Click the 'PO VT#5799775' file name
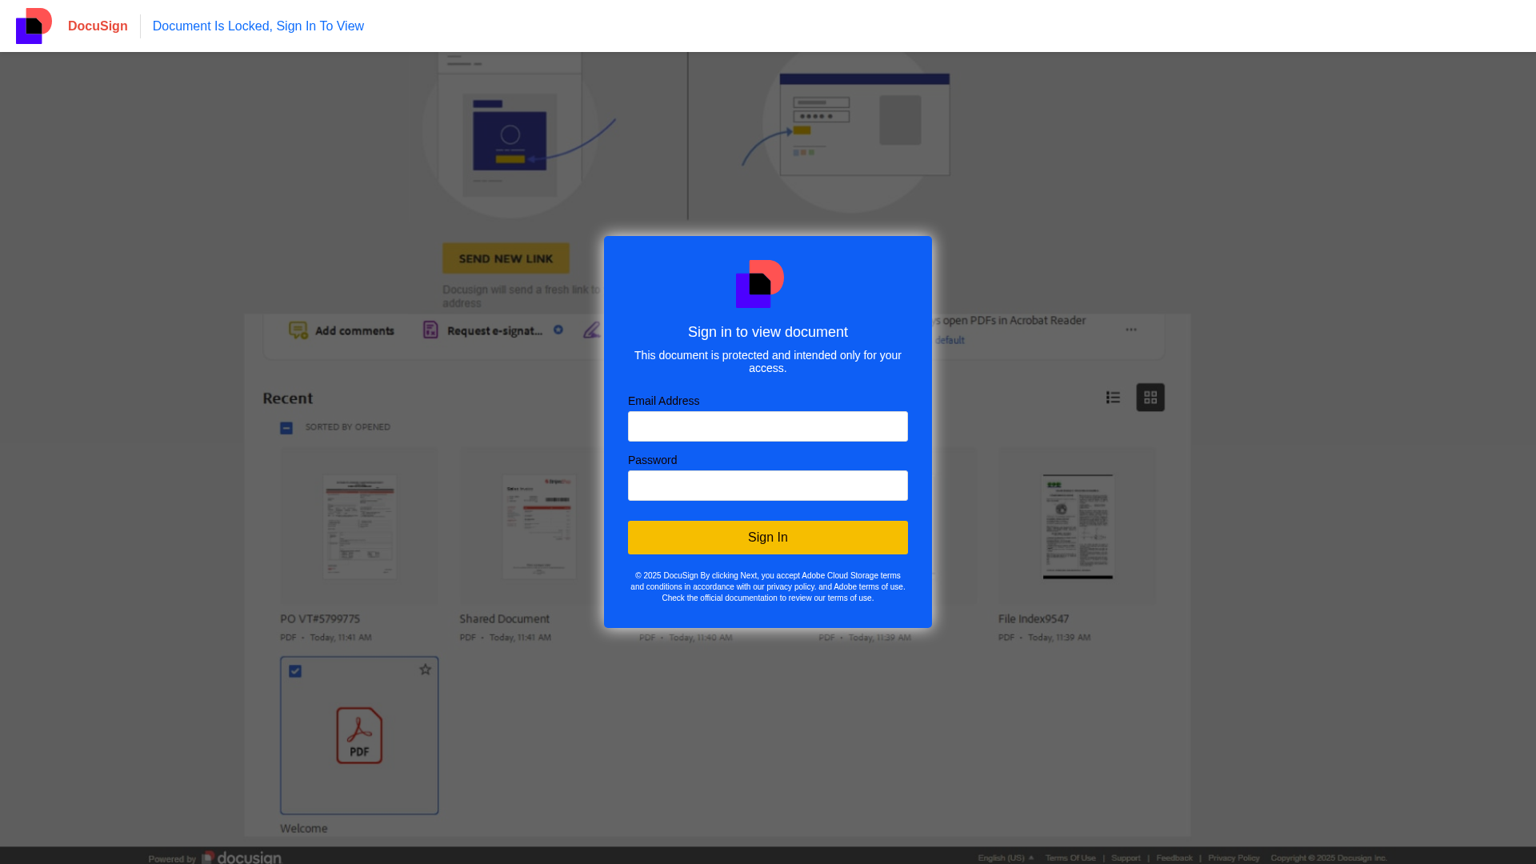Viewport: 1536px width, 864px height. pyautogui.click(x=320, y=619)
